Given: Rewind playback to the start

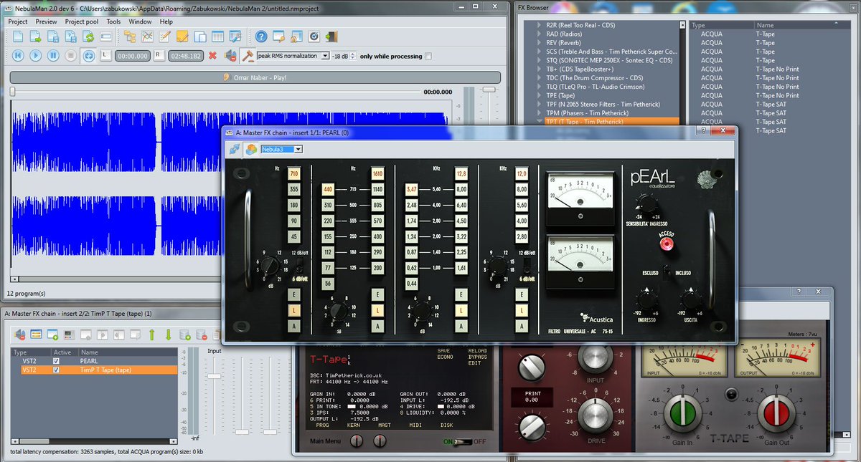Looking at the screenshot, I should point(18,55).
